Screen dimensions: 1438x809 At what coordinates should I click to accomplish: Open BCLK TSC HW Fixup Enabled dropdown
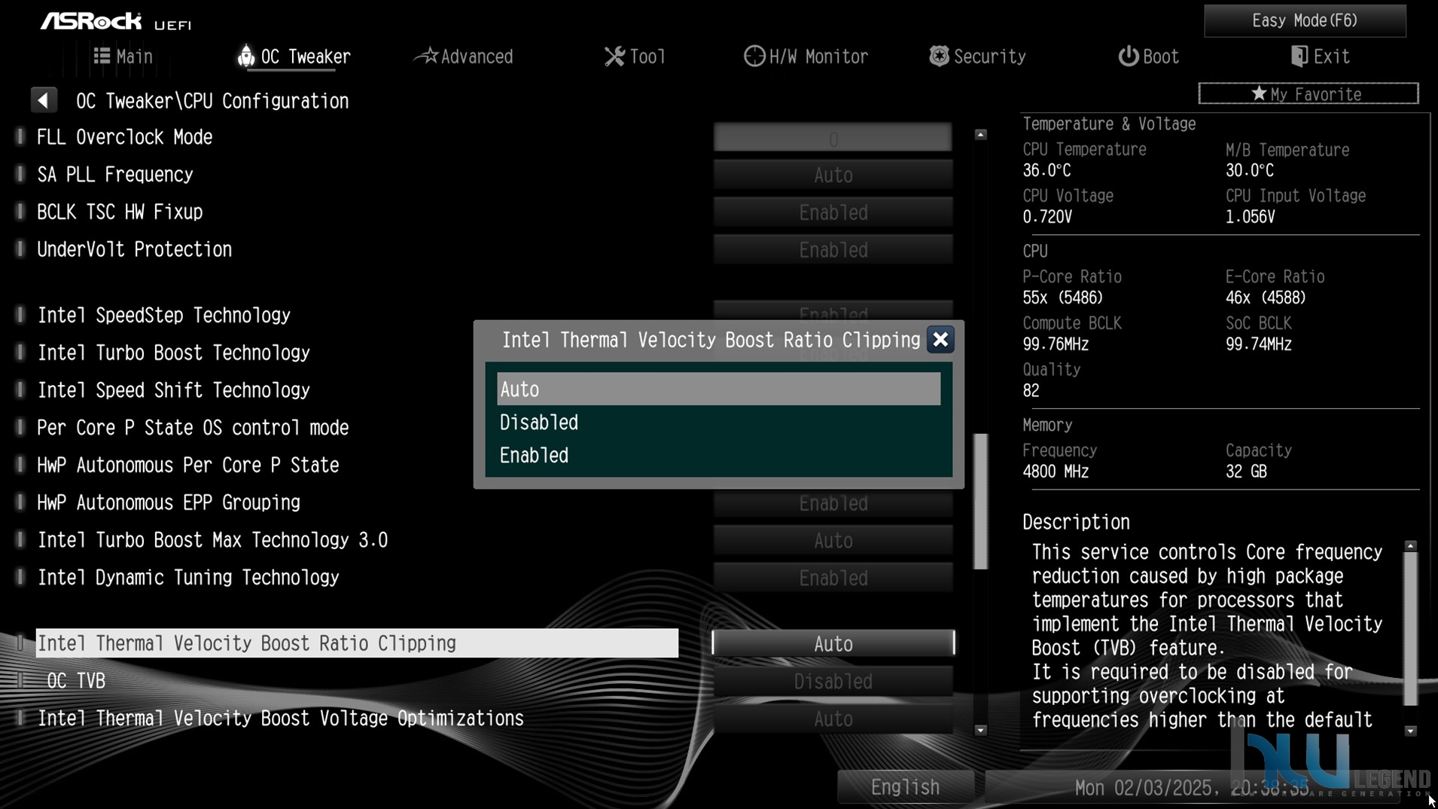[x=833, y=212]
